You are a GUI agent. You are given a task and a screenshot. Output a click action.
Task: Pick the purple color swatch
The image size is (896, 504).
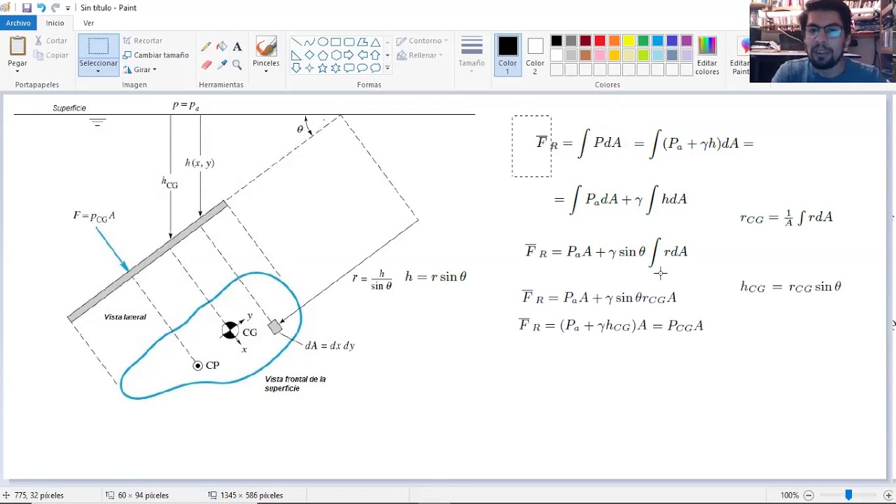click(x=687, y=41)
